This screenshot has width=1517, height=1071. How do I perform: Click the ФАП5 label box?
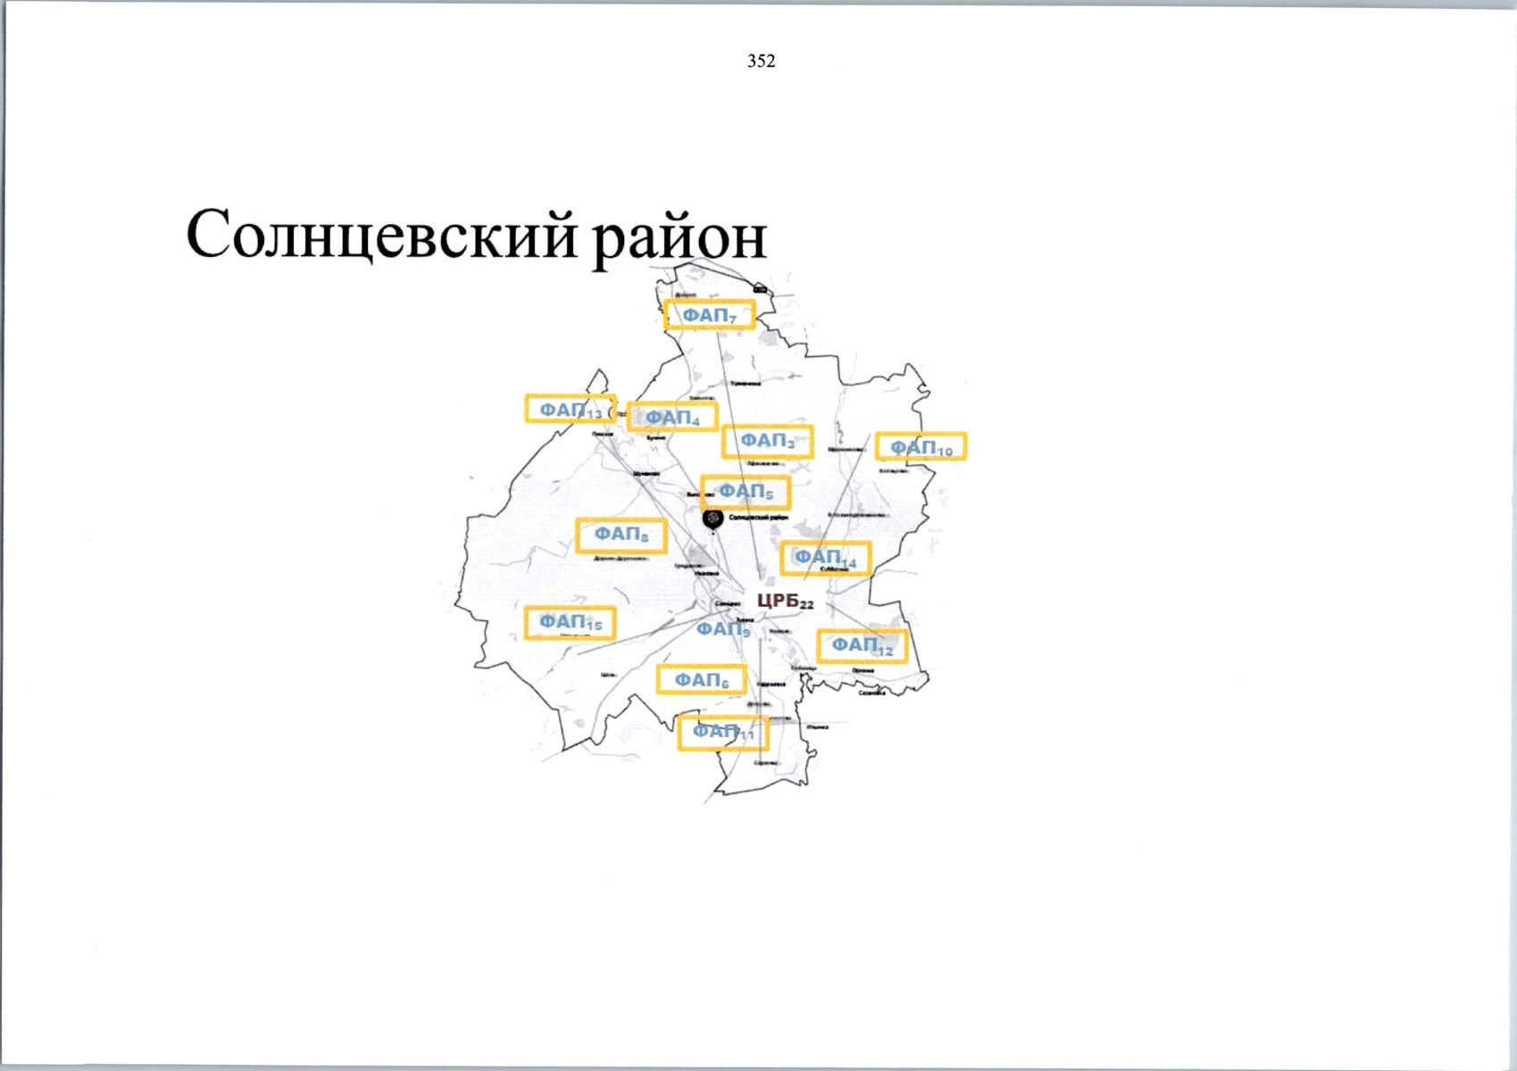pyautogui.click(x=746, y=492)
